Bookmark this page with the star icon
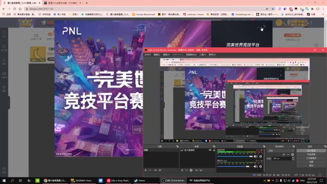The height and width of the screenshot is (184, 327). point(273,9)
